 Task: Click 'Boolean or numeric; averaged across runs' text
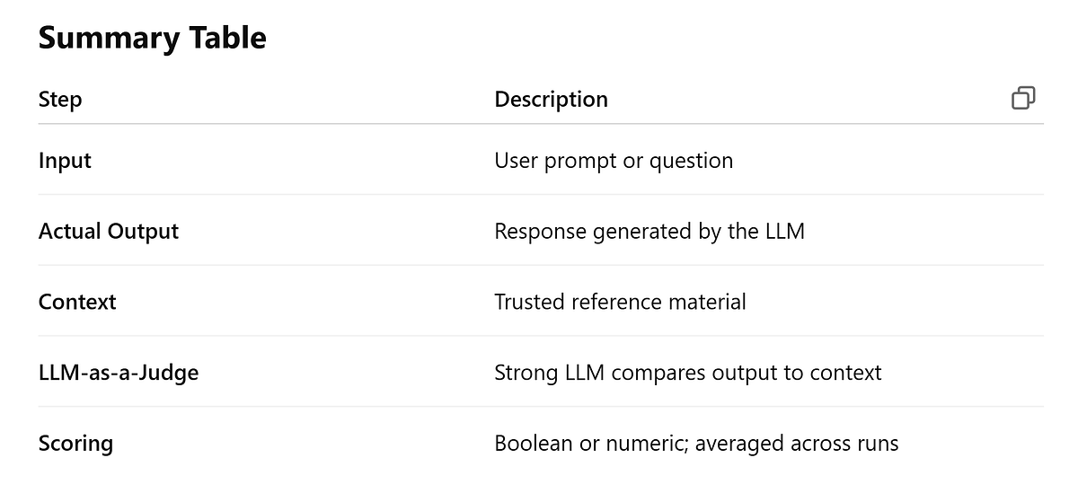coord(696,444)
